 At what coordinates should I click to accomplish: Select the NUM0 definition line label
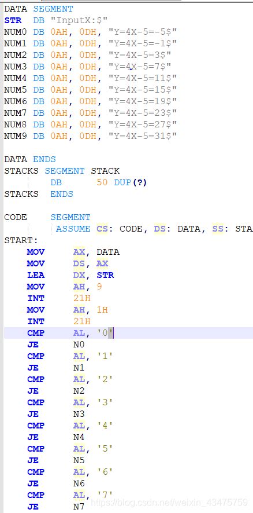(x=16, y=32)
